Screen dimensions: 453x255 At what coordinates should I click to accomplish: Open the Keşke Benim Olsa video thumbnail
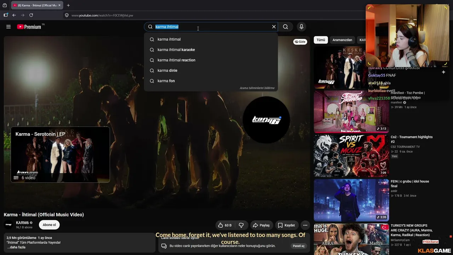tap(351, 67)
